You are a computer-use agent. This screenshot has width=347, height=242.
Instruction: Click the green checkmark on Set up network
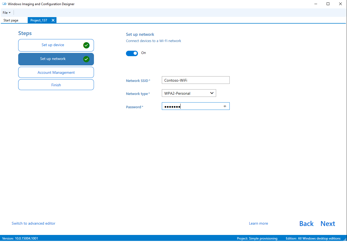pos(86,59)
